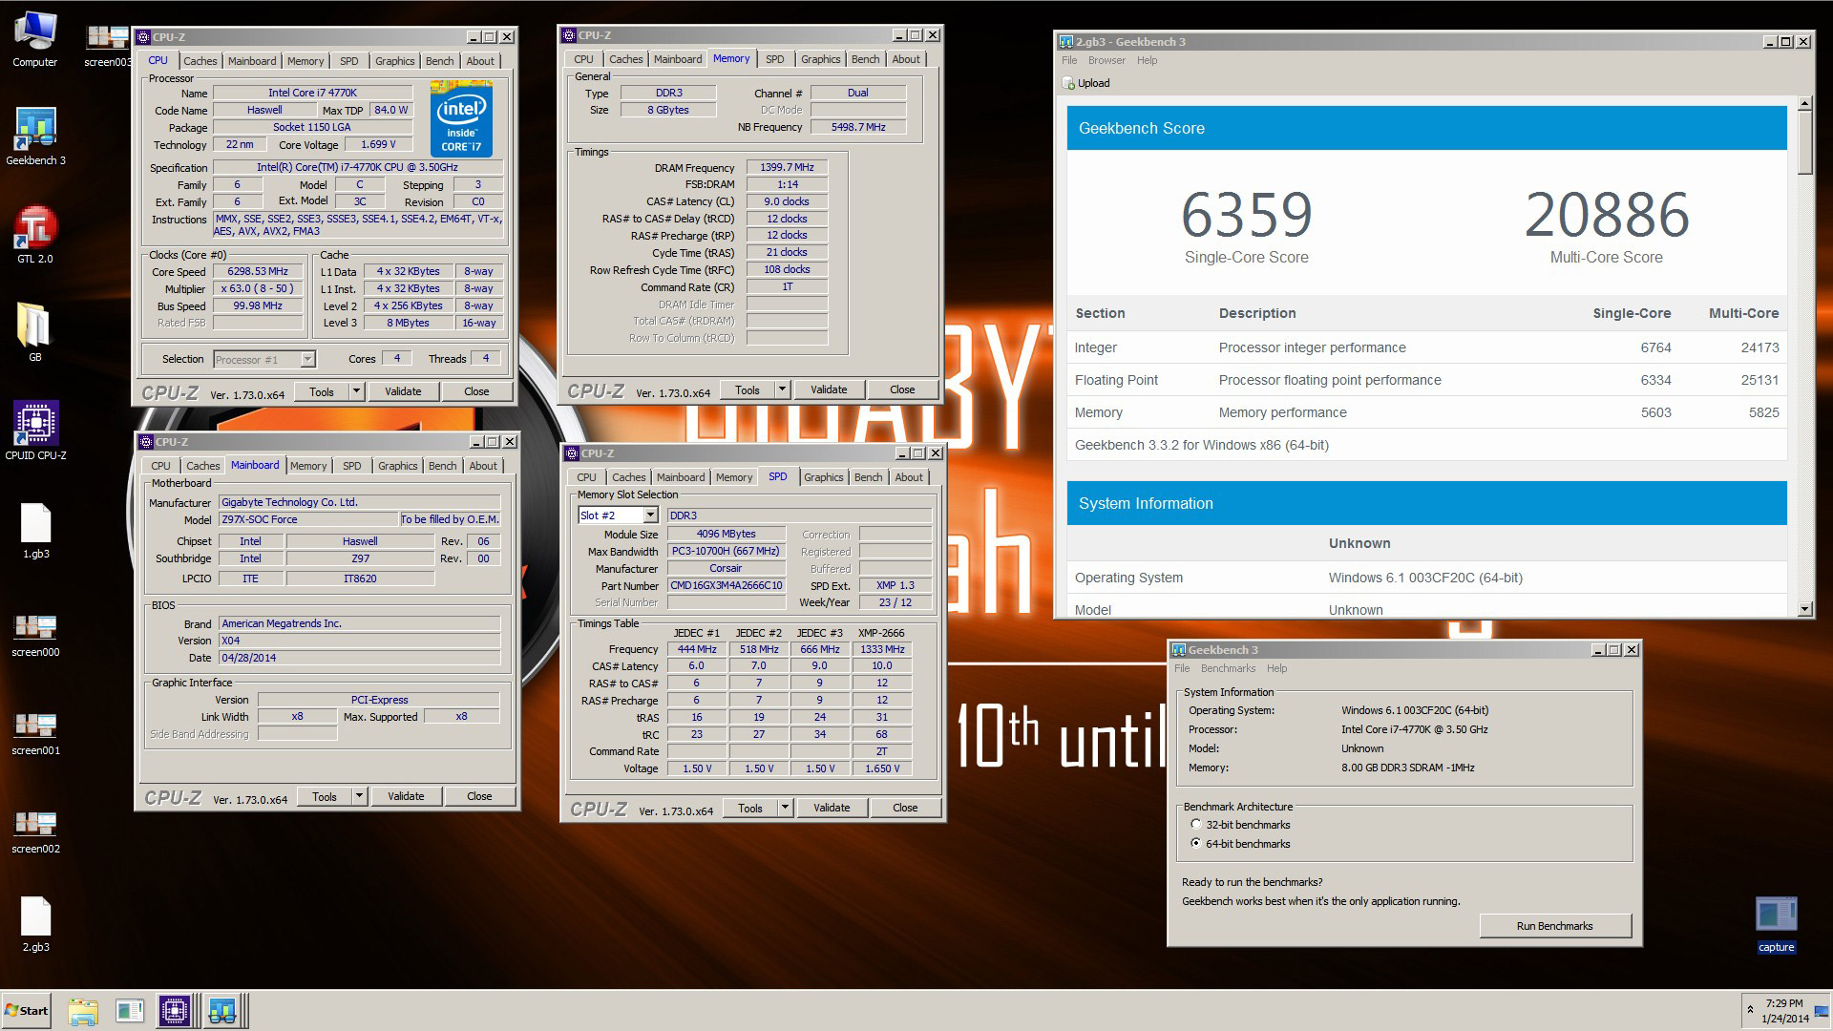Click the CPU-Z taskbar icon
Screen dimensions: 1833x1031
pos(175,1010)
